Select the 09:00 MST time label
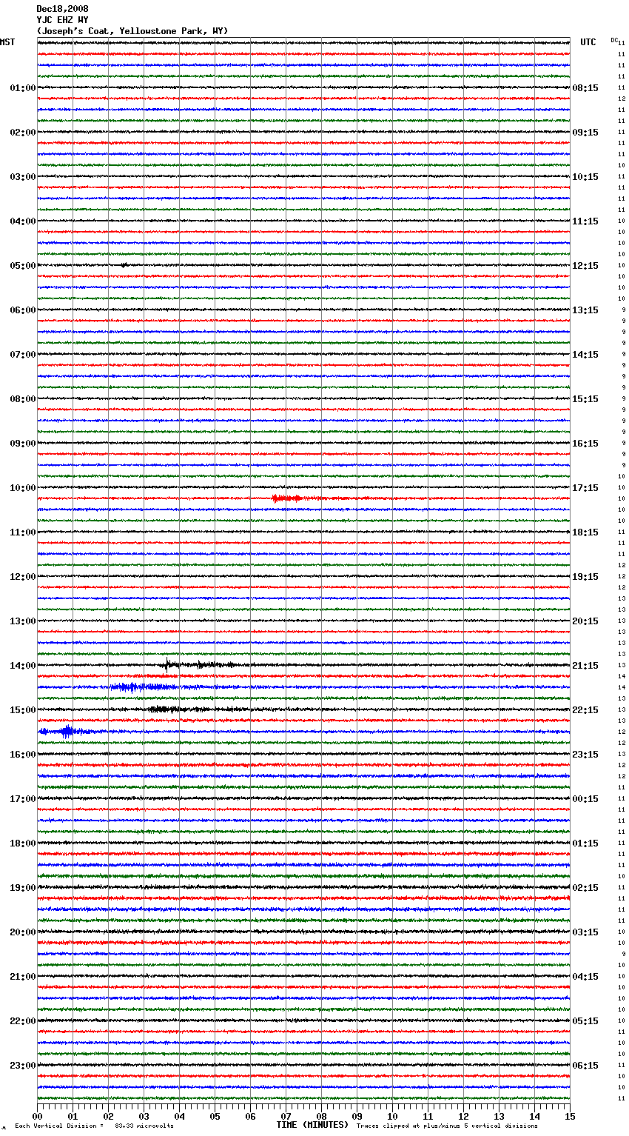629x1136 pixels. [x=23, y=444]
